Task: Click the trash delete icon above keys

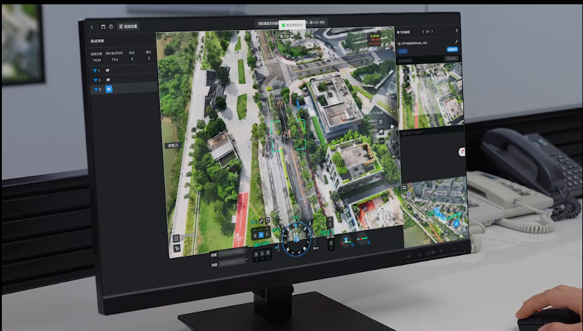Action: [x=267, y=221]
